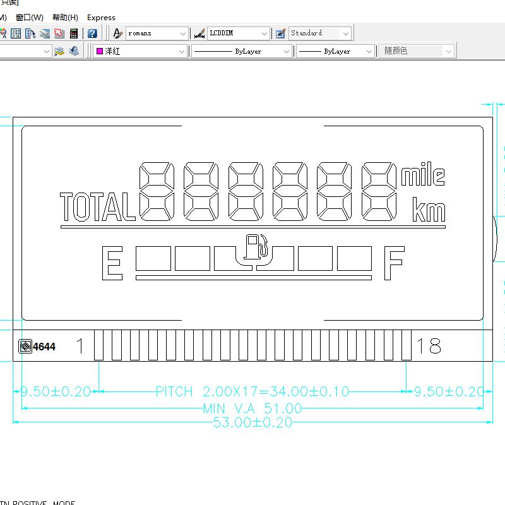Click the Make Object's Layer Current icon
505x505 pixels.
point(59,51)
